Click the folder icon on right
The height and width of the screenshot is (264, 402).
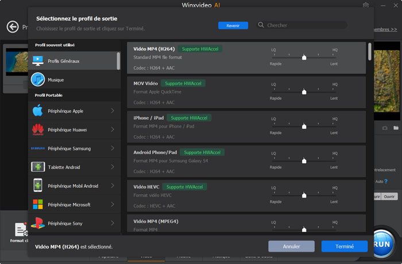pos(396,128)
